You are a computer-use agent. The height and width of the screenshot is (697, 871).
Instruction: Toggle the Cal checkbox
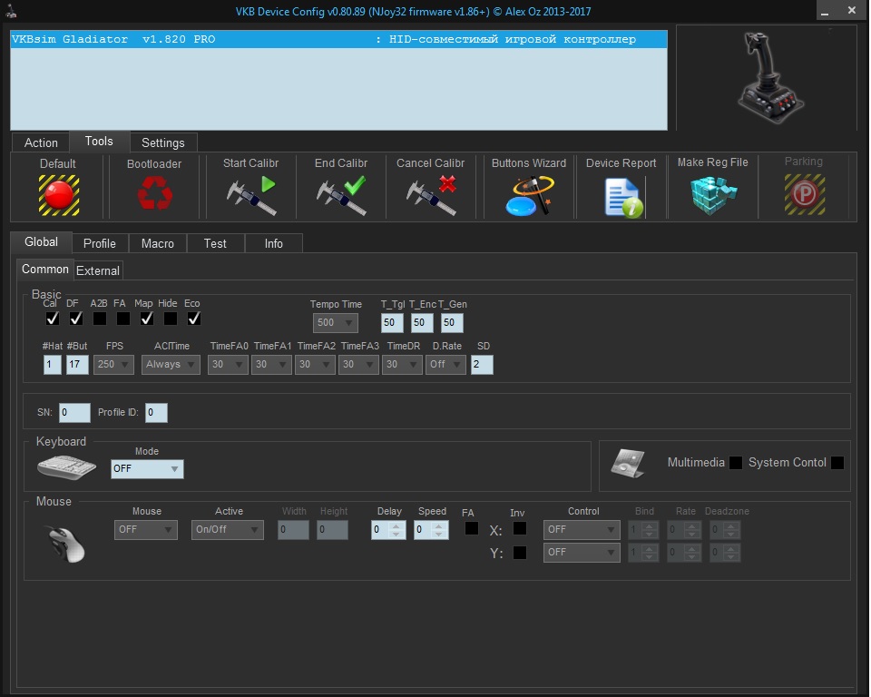pyautogui.click(x=53, y=319)
